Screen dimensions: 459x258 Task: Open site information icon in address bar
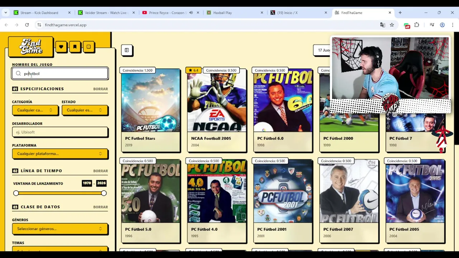point(39,25)
